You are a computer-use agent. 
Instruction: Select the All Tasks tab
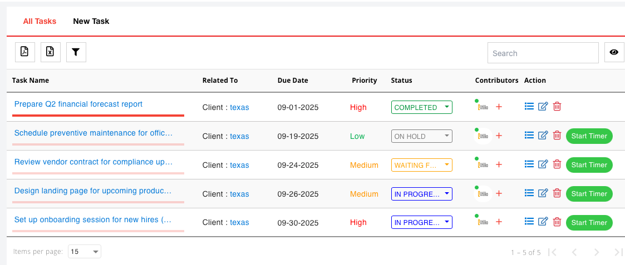40,21
